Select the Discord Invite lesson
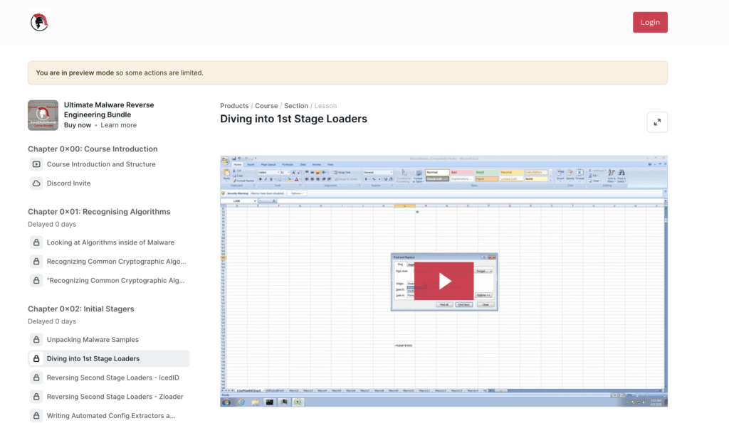Image resolution: width=729 pixels, height=423 pixels. pos(68,183)
